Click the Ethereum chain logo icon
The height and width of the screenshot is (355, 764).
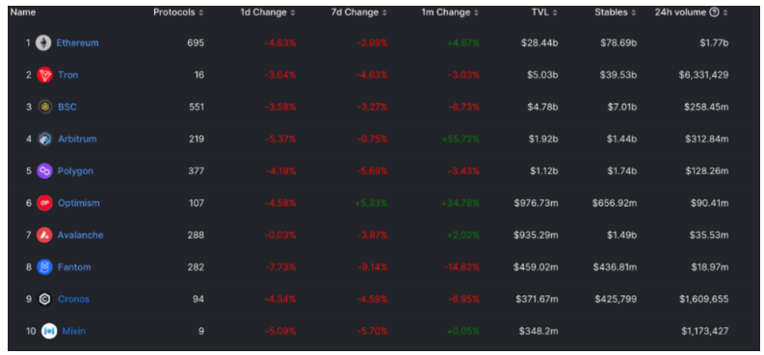tap(44, 42)
